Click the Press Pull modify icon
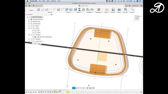The image size is (168, 94). point(75,9)
